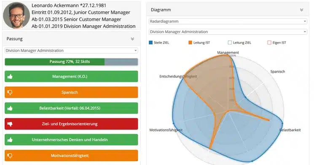Click the thumbs-down icon on Spanisch
This screenshot has width=314, height=165.
coord(10,92)
